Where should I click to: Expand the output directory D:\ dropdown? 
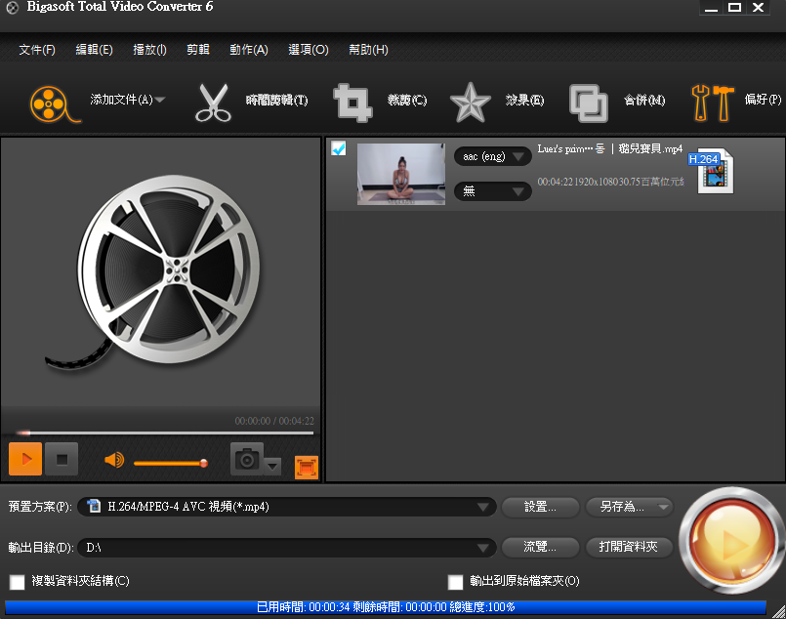click(x=482, y=548)
